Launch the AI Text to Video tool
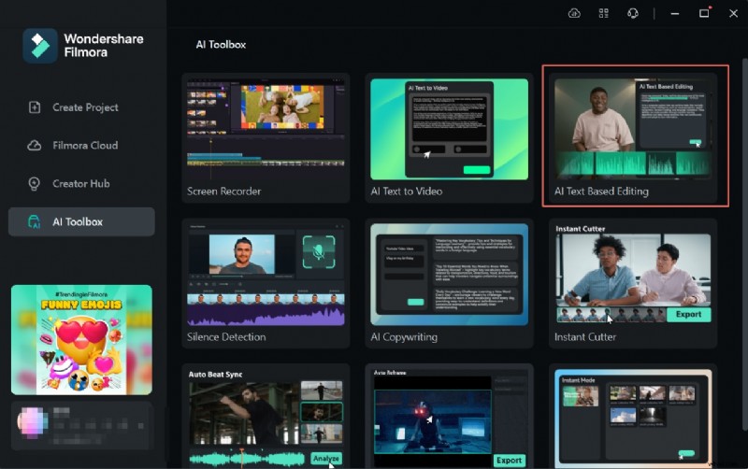The image size is (748, 469). (449, 138)
